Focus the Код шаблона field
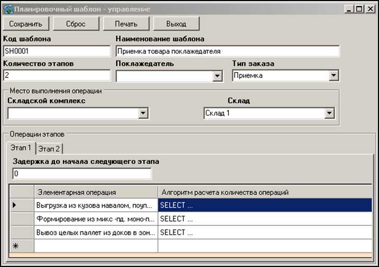Viewport: 379px width, 267px height. tap(56, 51)
